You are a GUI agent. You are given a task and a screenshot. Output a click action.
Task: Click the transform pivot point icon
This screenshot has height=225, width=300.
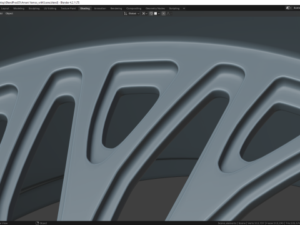(144, 14)
